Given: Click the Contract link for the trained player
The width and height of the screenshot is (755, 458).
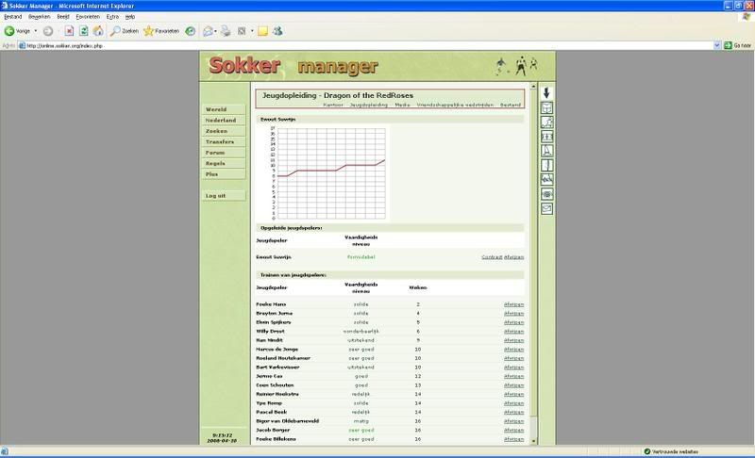Looking at the screenshot, I should [x=492, y=257].
